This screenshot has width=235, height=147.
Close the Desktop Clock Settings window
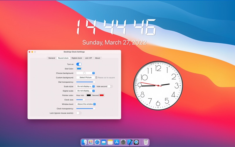tap(30, 52)
